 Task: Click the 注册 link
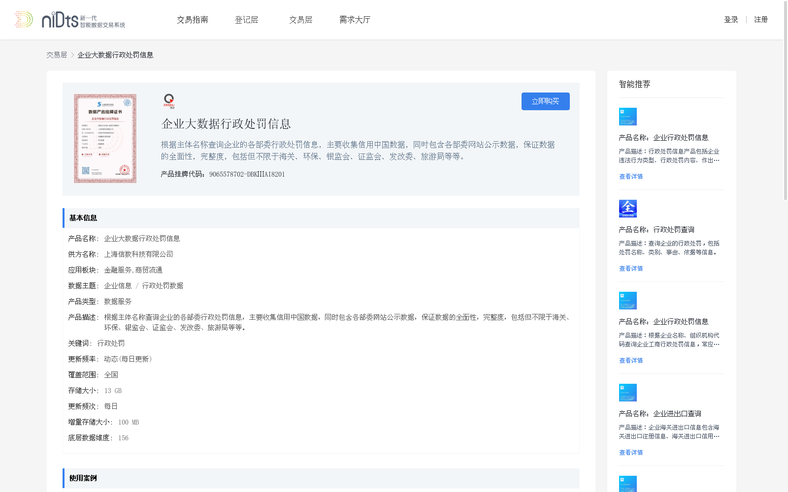[761, 20]
